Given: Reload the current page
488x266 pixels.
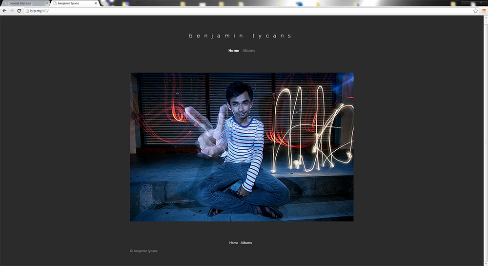Looking at the screenshot, I should point(19,11).
